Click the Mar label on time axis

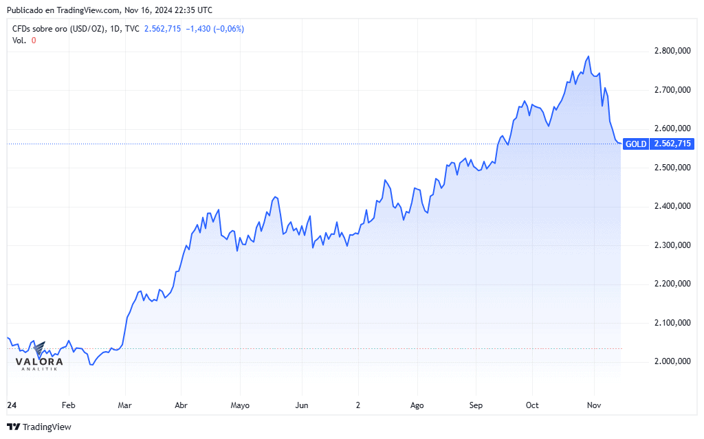125,405
